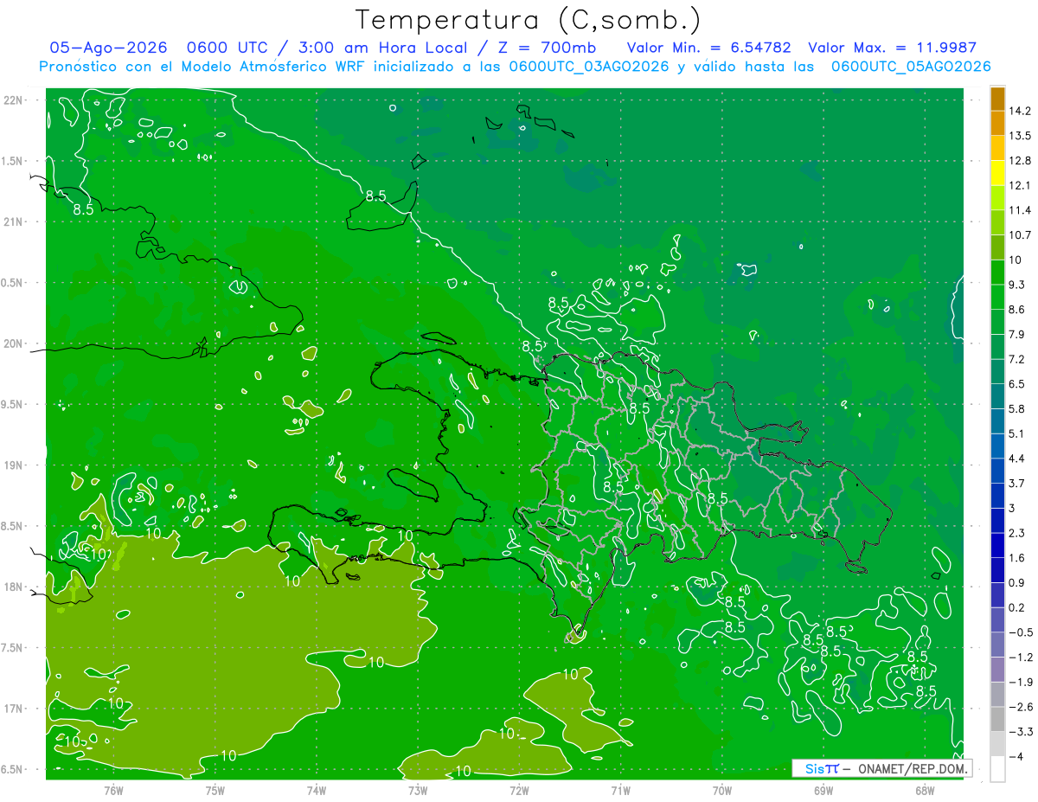
Task: Click legend value '2.3'
Action: pyautogui.click(x=1017, y=533)
